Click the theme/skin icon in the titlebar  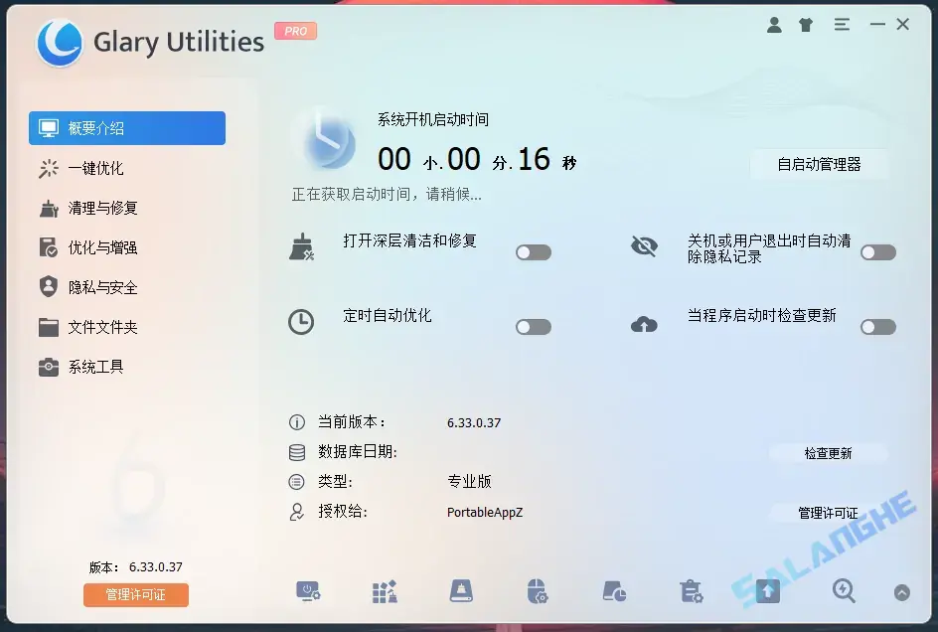coord(806,24)
